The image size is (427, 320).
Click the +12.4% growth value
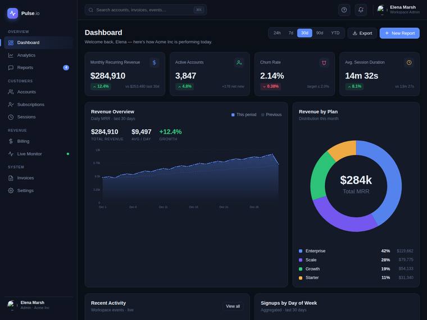[170, 132]
